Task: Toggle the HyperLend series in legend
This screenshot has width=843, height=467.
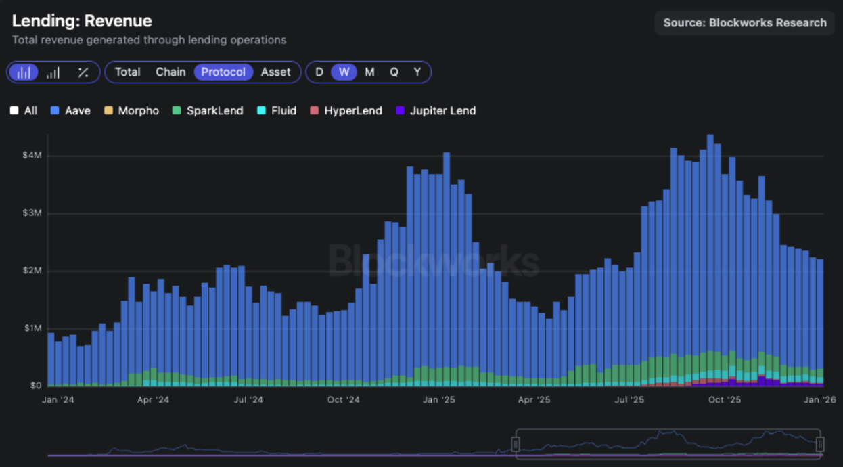Action: (346, 110)
